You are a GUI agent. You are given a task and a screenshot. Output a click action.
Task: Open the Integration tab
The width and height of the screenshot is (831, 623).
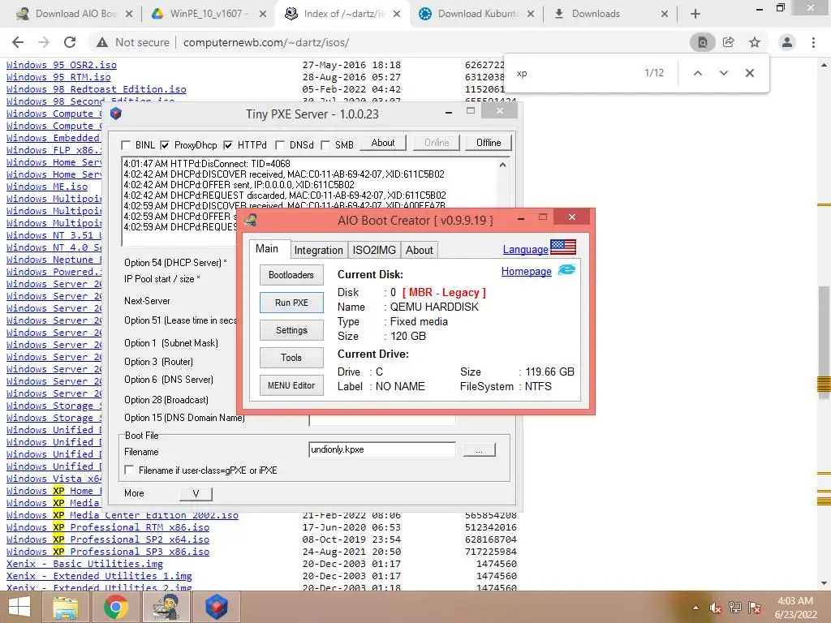pyautogui.click(x=318, y=250)
